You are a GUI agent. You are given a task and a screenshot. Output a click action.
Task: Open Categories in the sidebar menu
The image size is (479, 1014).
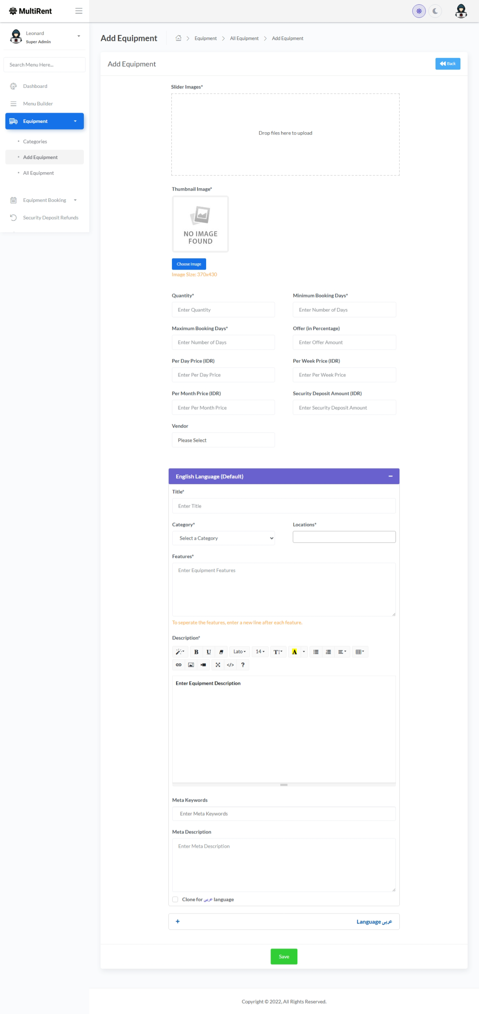point(35,141)
